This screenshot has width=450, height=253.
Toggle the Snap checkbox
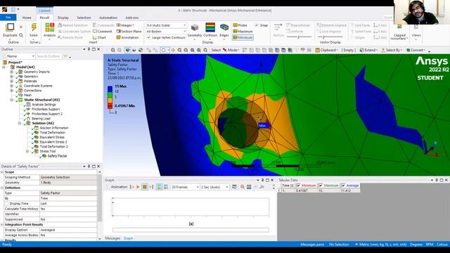257,25
